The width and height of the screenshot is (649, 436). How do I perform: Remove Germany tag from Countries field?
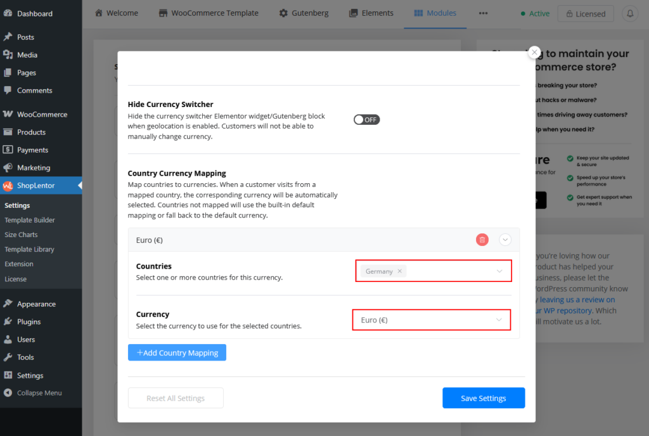click(399, 271)
